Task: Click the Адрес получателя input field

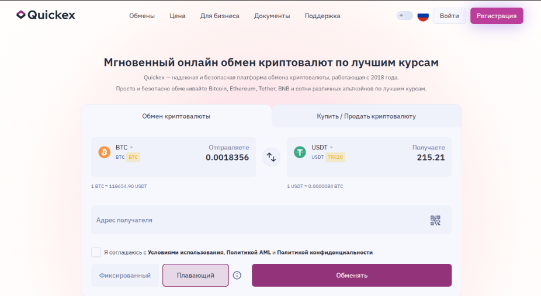Action: click(x=271, y=220)
